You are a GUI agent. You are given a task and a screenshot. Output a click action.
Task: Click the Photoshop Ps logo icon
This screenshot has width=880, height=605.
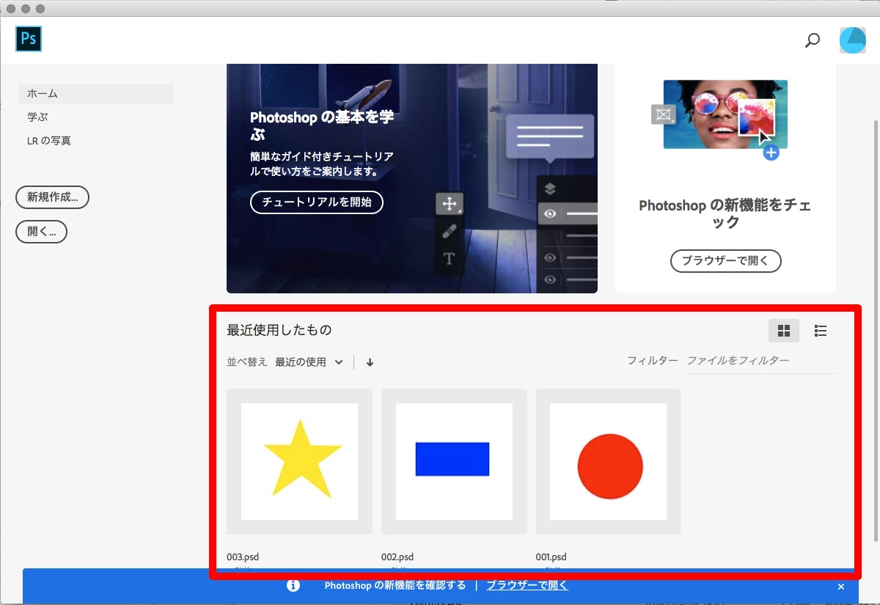[29, 39]
